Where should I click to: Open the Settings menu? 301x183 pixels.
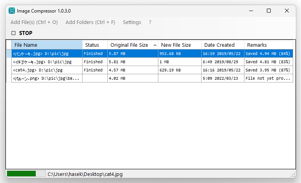pos(132,22)
